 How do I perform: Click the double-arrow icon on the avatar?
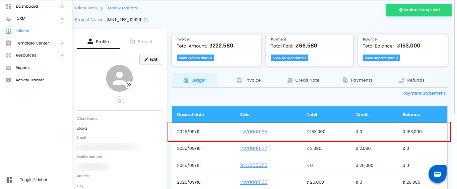[x=129, y=85]
